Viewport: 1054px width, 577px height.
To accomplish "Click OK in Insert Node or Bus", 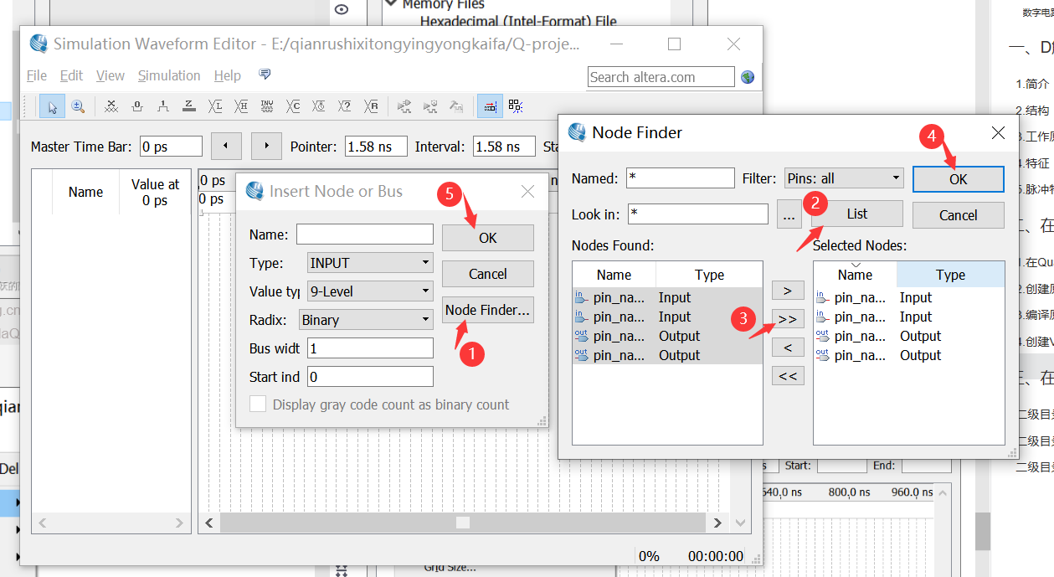I will click(488, 238).
